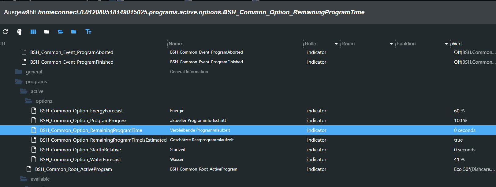This screenshot has width=496, height=187.
Task: Click the refresh tree icon
Action: tap(5, 32)
